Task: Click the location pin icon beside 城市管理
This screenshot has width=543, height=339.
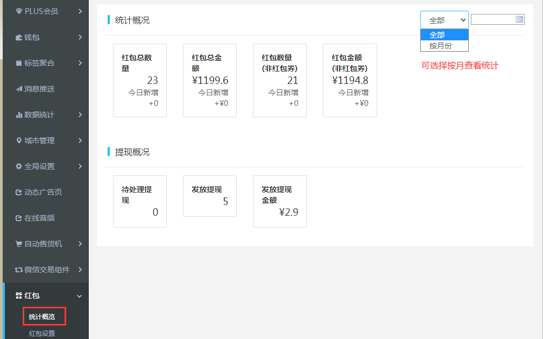Action: coord(19,140)
